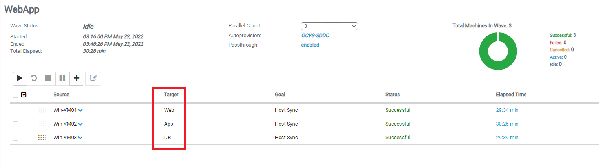The height and width of the screenshot is (165, 599).
Task: Click the Passthrough enabled link
Action: tap(310, 45)
